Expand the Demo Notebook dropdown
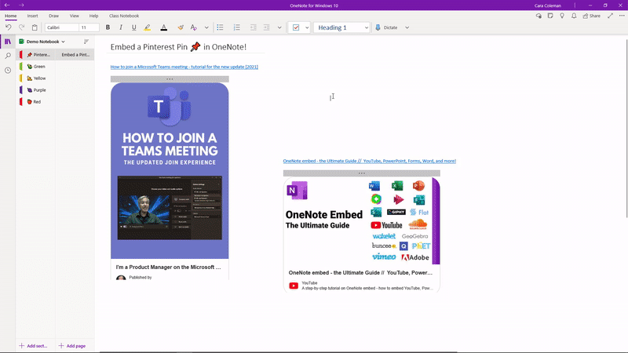 click(x=63, y=42)
